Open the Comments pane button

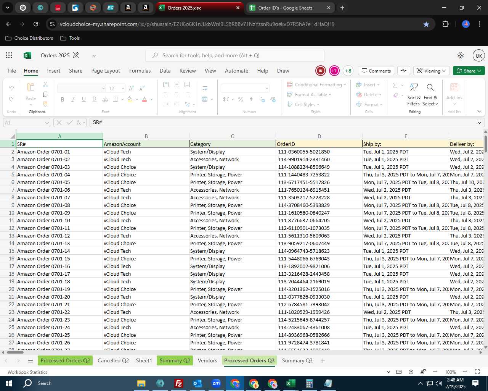[376, 71]
